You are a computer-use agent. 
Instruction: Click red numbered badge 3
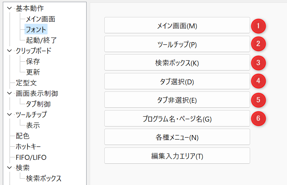coord(258,63)
